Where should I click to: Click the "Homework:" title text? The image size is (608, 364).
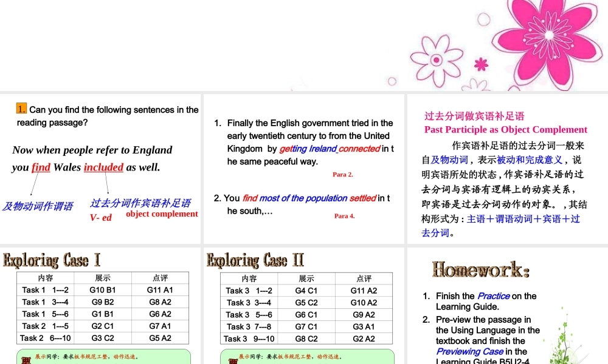pyautogui.click(x=481, y=269)
